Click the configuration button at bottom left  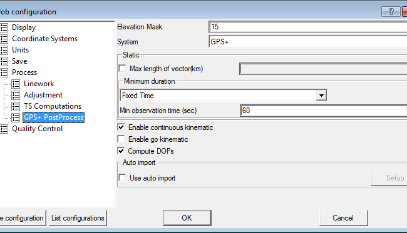[23, 218]
